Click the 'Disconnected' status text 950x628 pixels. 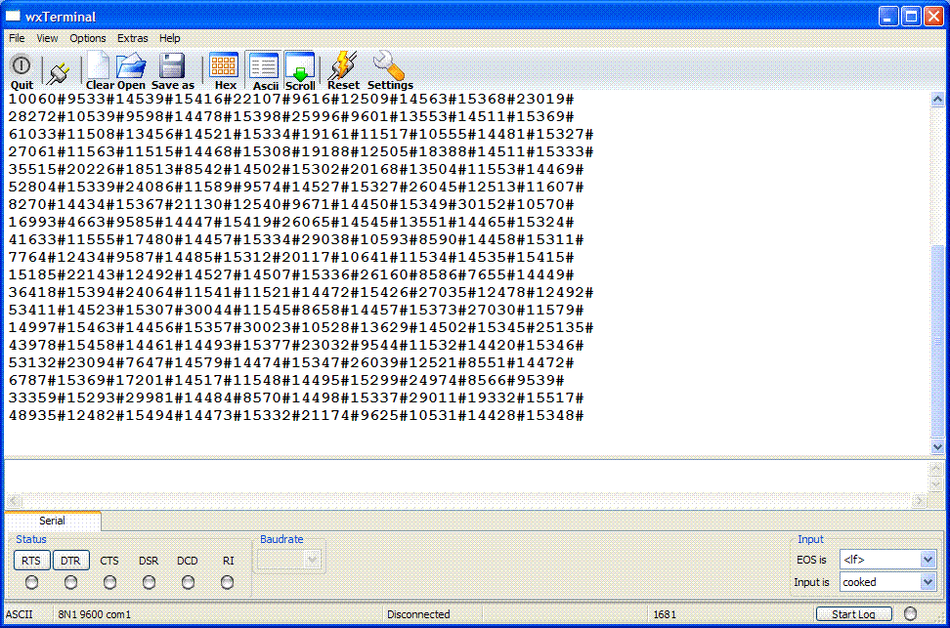tap(418, 614)
